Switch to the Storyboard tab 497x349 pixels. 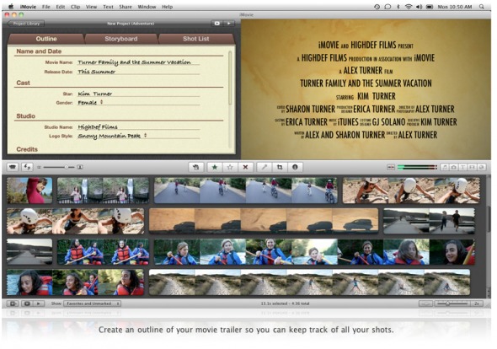[121, 39]
